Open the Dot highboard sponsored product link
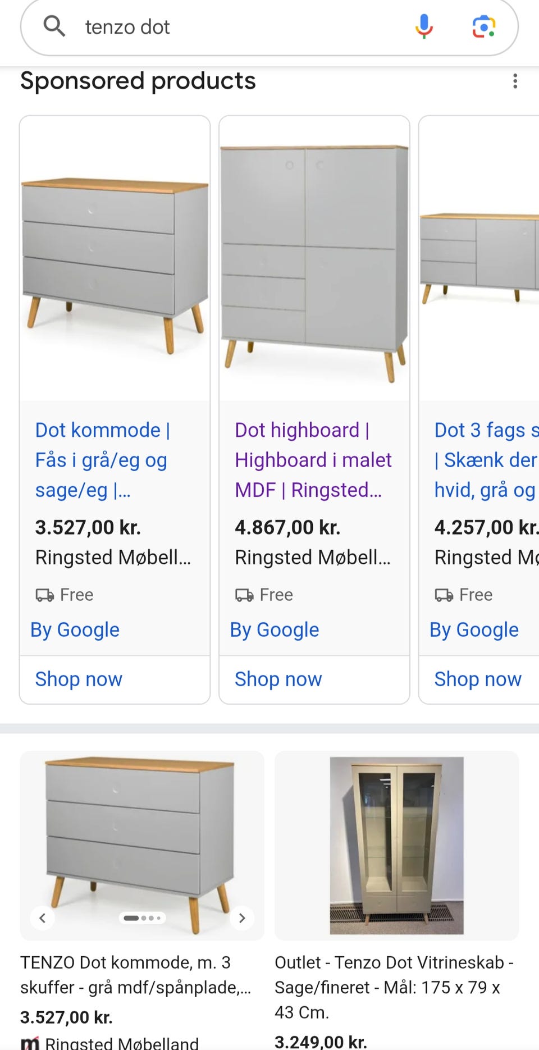Image resolution: width=539 pixels, height=1050 pixels. 313,460
